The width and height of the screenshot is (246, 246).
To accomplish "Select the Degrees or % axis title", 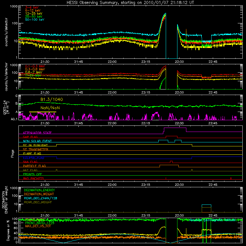I will 8,230.
